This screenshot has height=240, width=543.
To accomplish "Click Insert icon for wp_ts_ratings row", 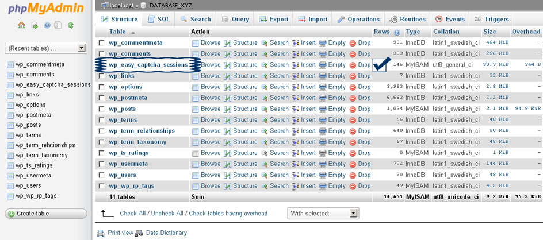I will (296, 153).
